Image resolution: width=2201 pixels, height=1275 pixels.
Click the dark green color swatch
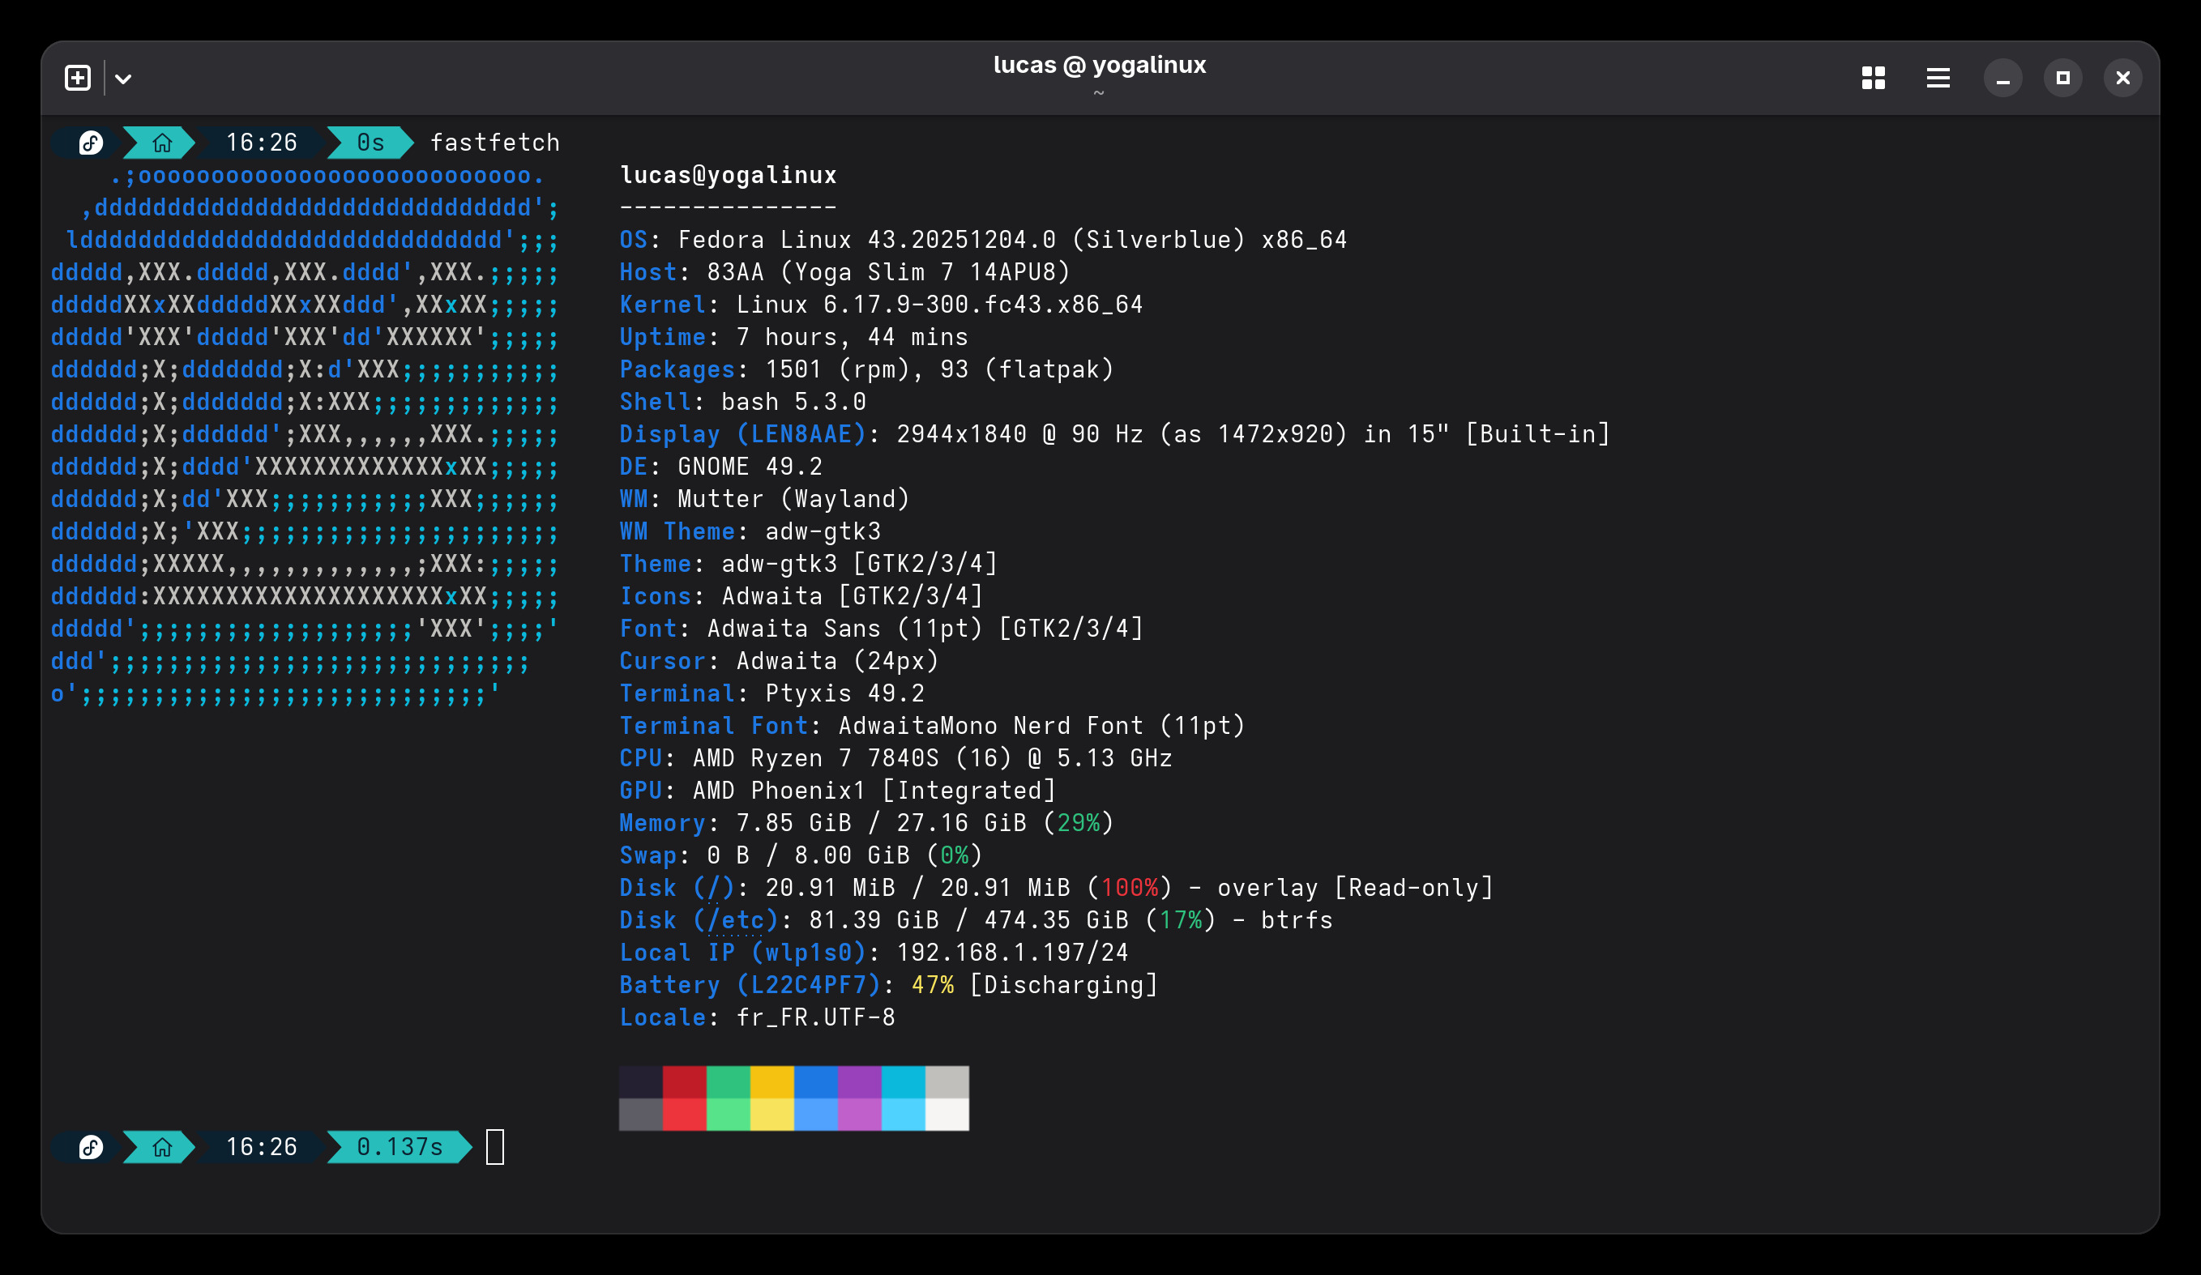coord(729,1082)
